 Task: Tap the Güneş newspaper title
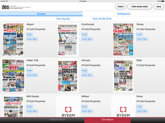(140, 24)
